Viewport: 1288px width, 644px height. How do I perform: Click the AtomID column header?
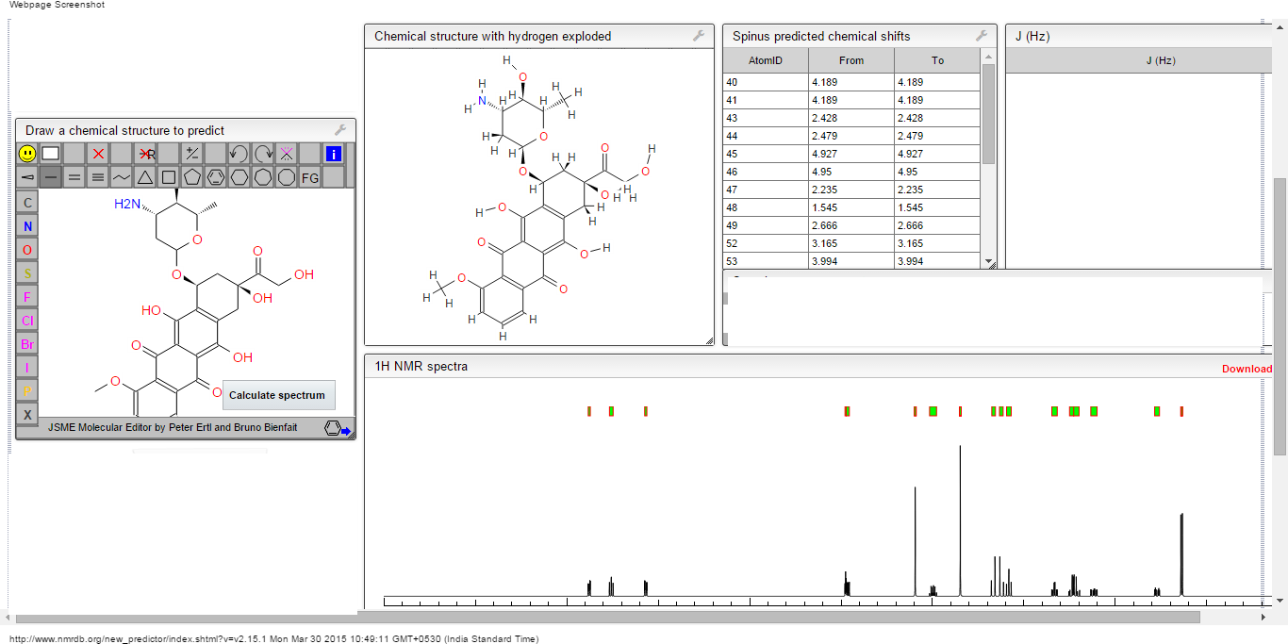765,60
